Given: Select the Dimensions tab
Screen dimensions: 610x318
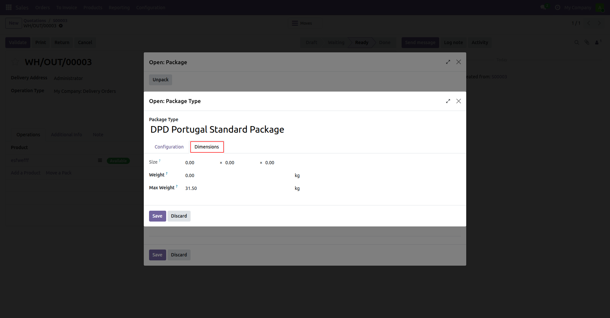Looking at the screenshot, I should click(x=207, y=147).
